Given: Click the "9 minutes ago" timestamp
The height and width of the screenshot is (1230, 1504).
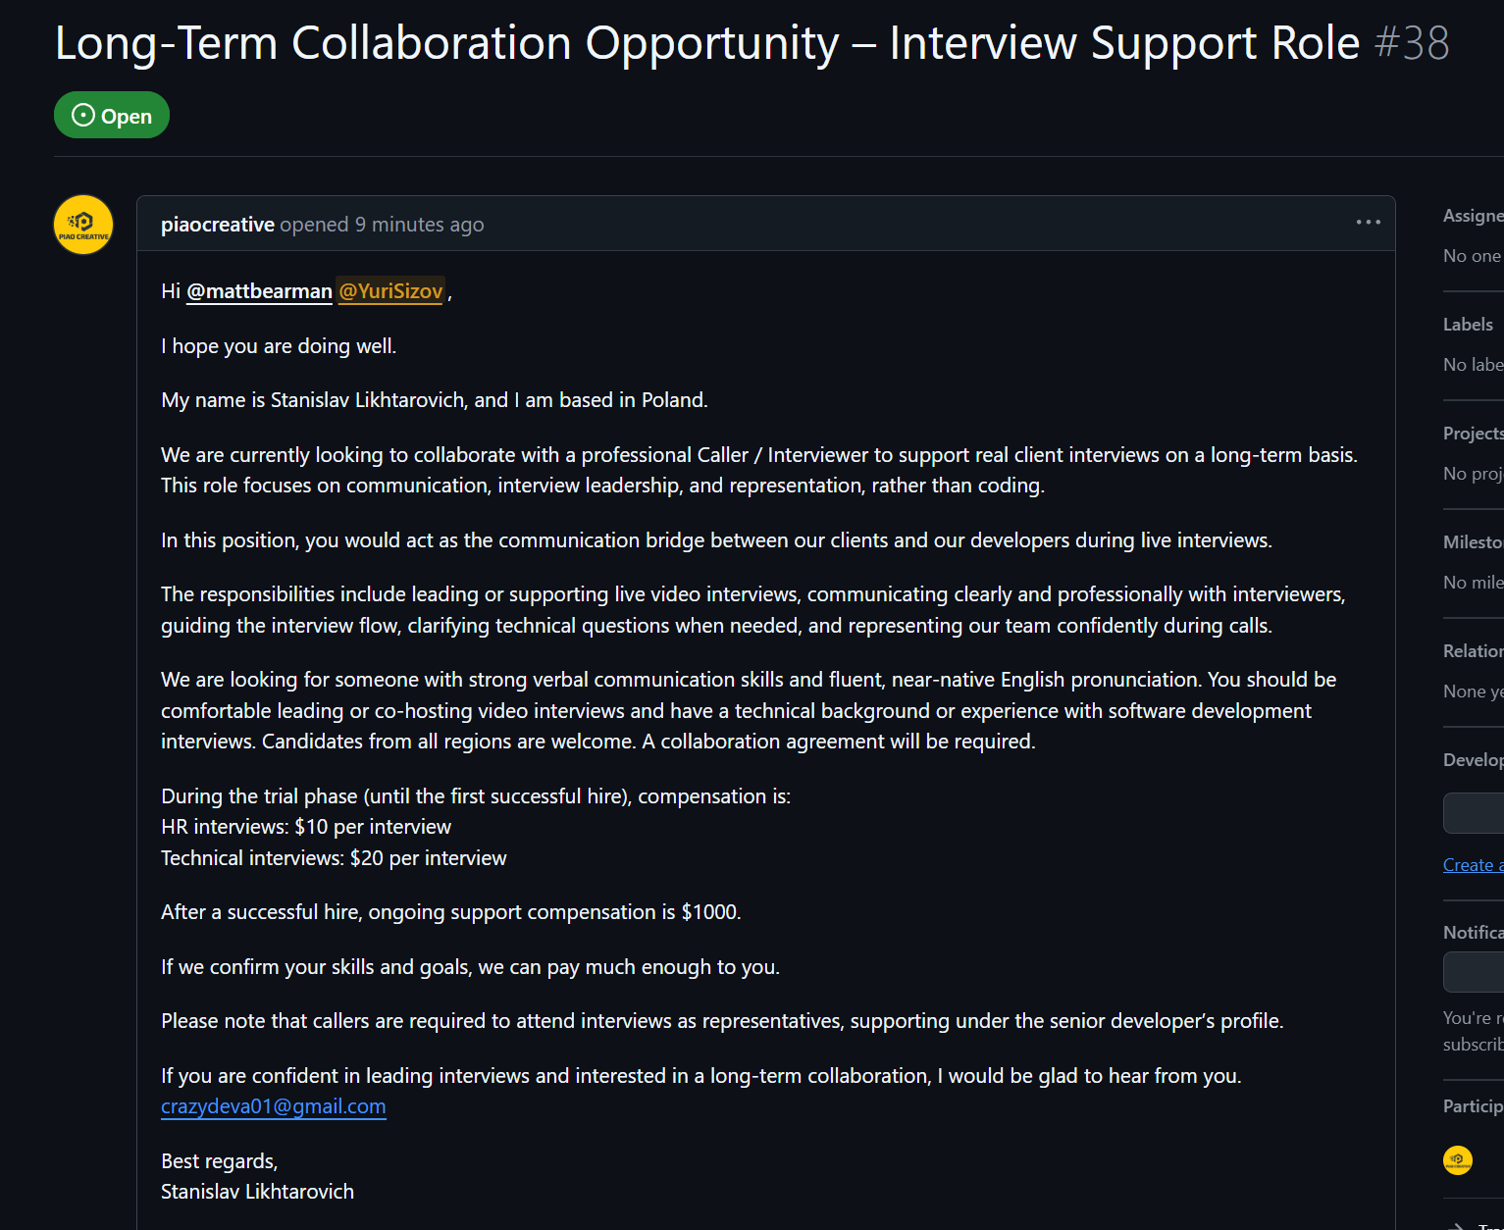Looking at the screenshot, I should click(x=419, y=225).
